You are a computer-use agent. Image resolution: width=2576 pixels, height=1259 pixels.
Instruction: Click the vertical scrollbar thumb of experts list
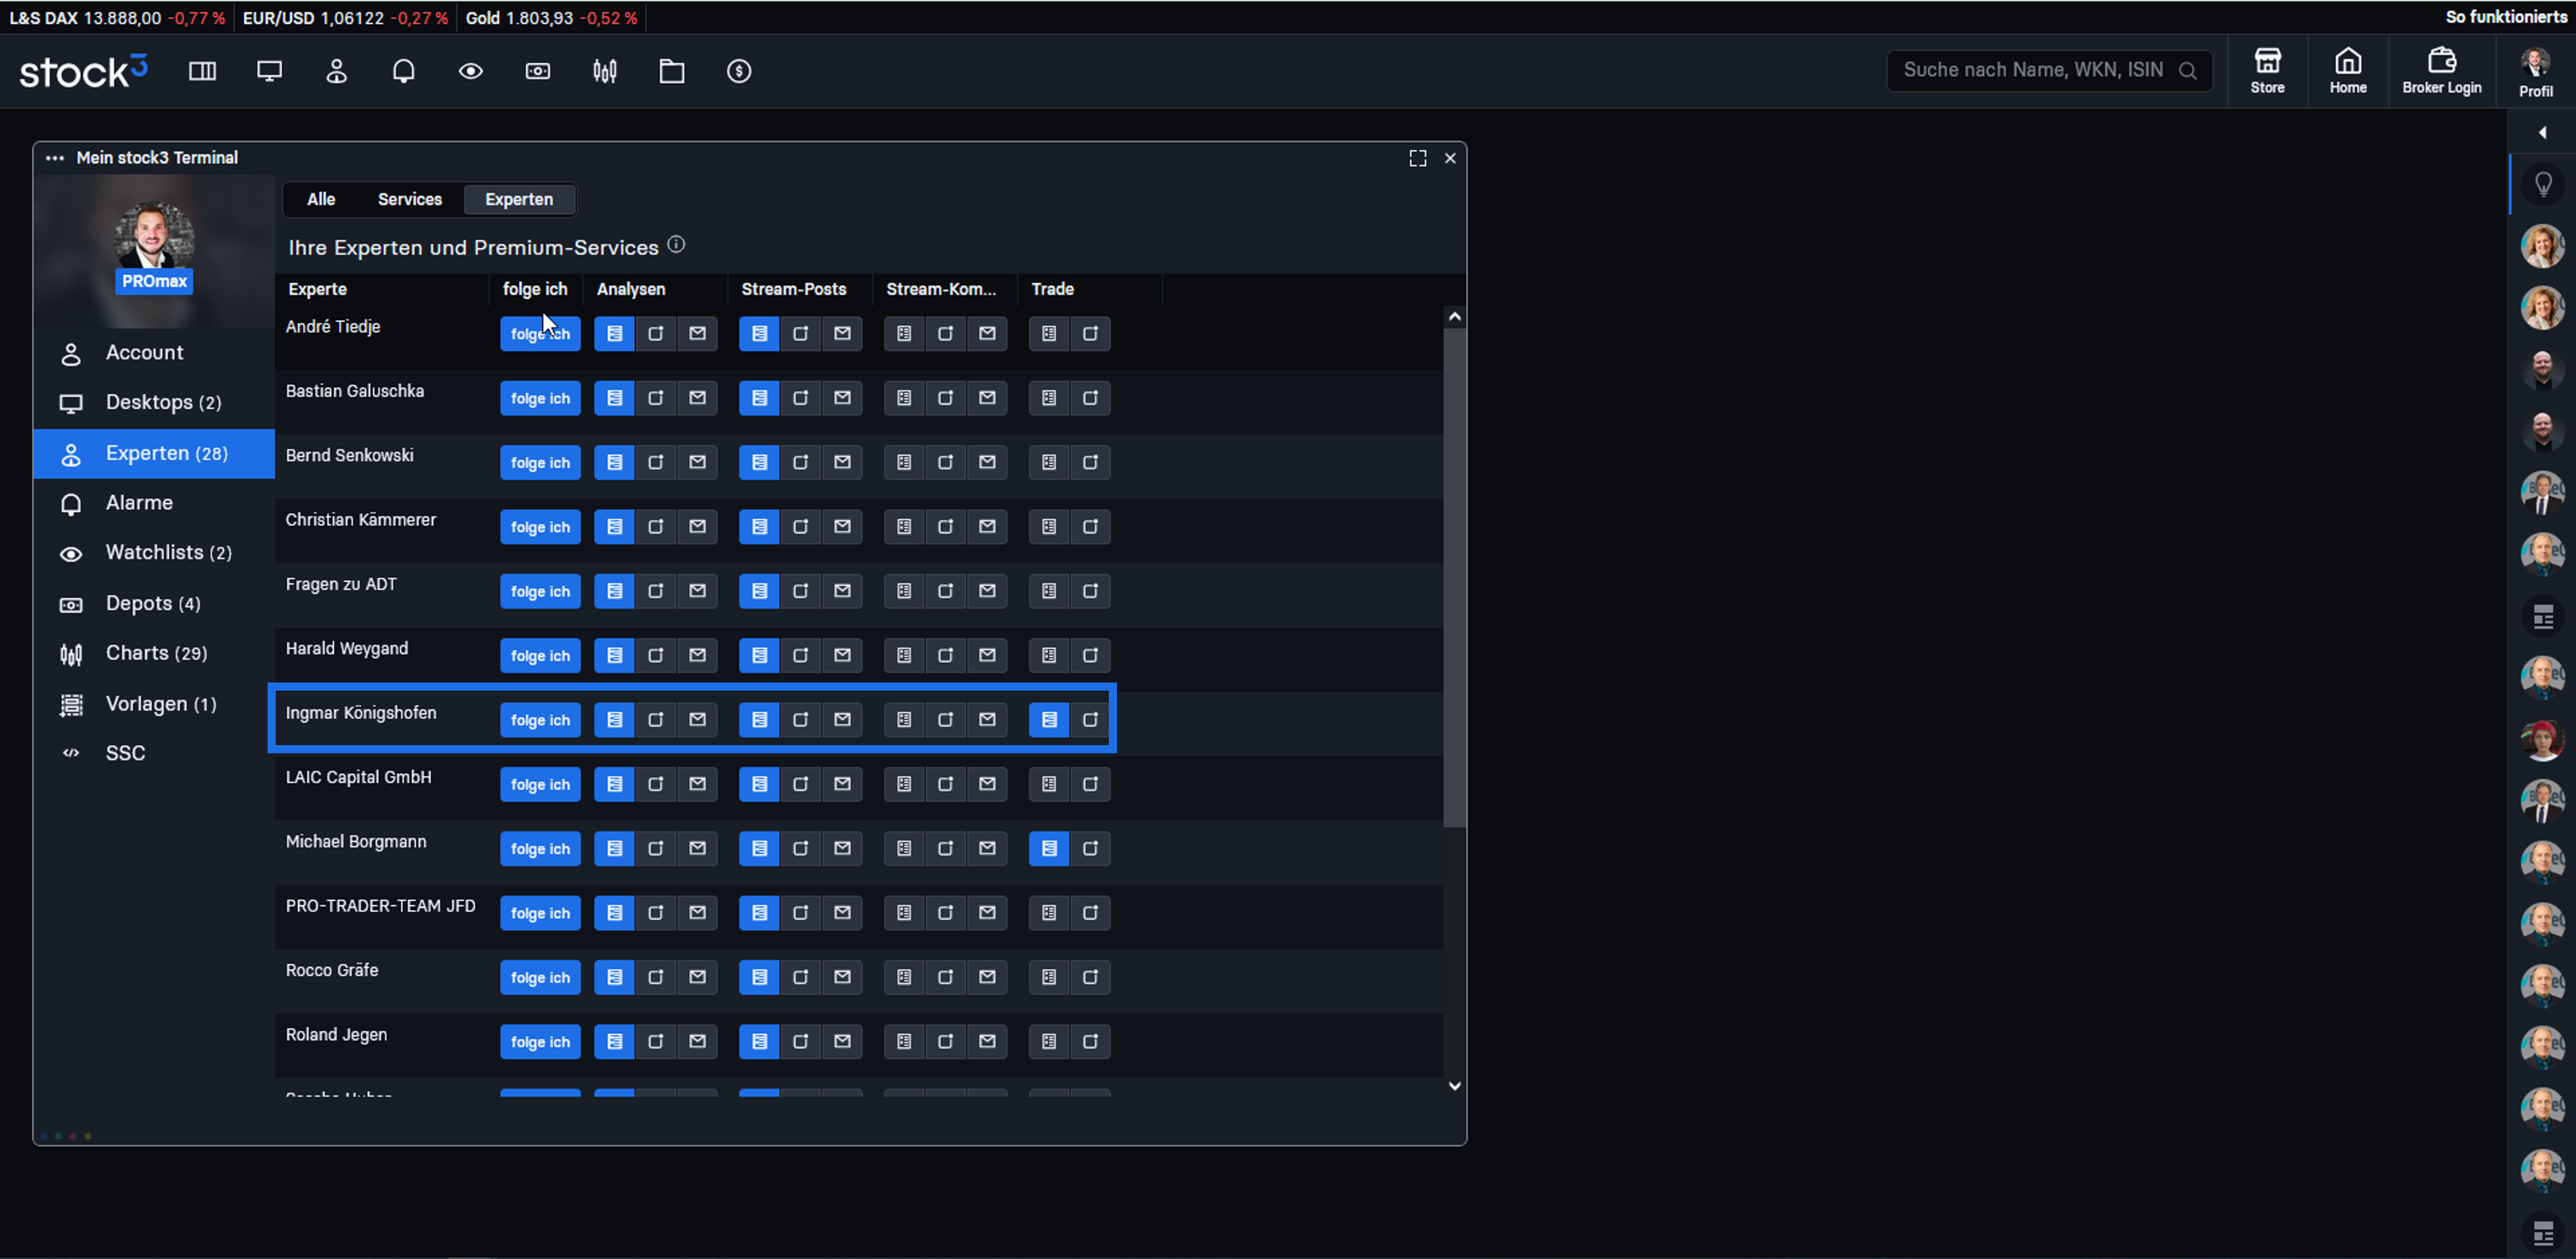pos(1455,578)
